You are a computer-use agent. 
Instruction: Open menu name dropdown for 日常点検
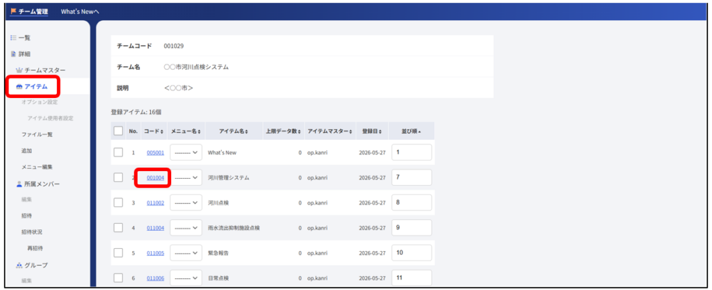point(186,277)
